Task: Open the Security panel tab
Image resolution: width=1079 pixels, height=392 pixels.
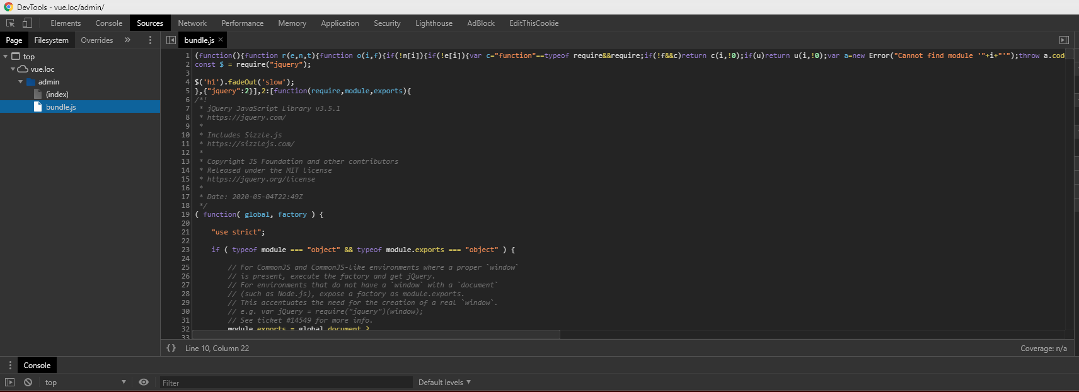Action: coord(387,23)
